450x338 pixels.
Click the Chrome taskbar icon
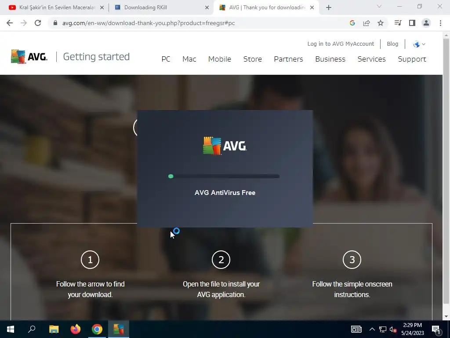pyautogui.click(x=97, y=329)
